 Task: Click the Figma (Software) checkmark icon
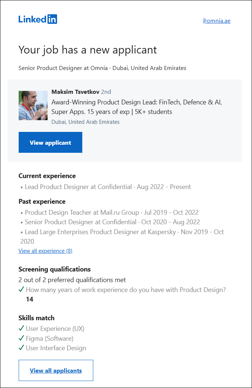(21, 339)
